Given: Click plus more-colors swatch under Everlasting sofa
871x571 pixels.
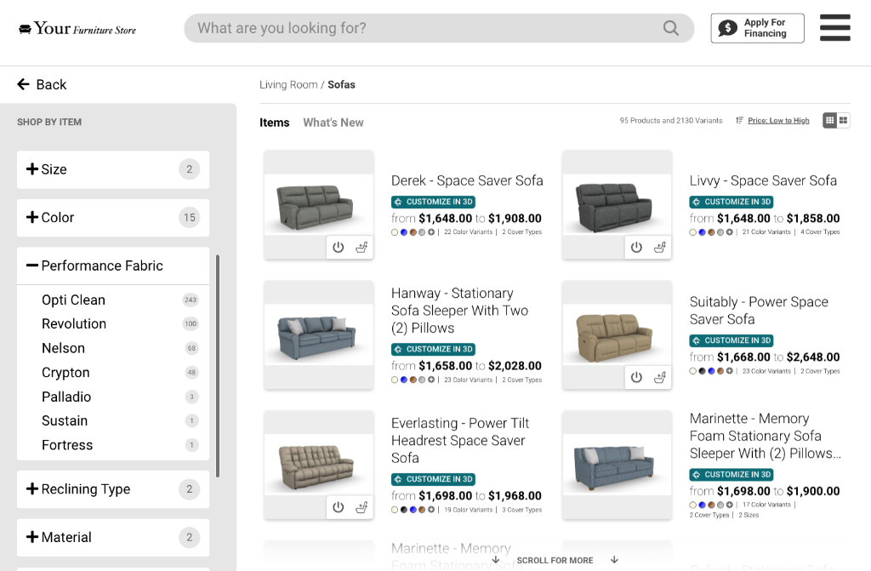Looking at the screenshot, I should click(x=431, y=510).
